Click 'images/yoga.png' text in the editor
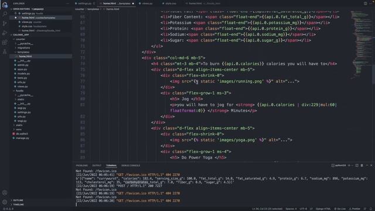The width and height of the screenshot is (375, 211). 237,140
